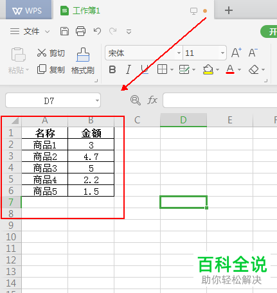
Task: Click cell containing 商品3
Action: coord(45,168)
